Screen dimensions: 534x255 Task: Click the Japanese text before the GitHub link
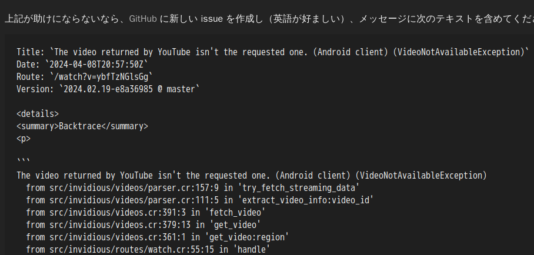[65, 19]
